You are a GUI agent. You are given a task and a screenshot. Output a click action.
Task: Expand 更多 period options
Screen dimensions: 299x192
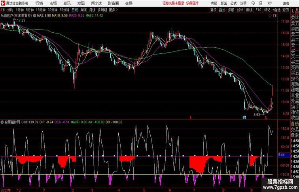coord(113,10)
